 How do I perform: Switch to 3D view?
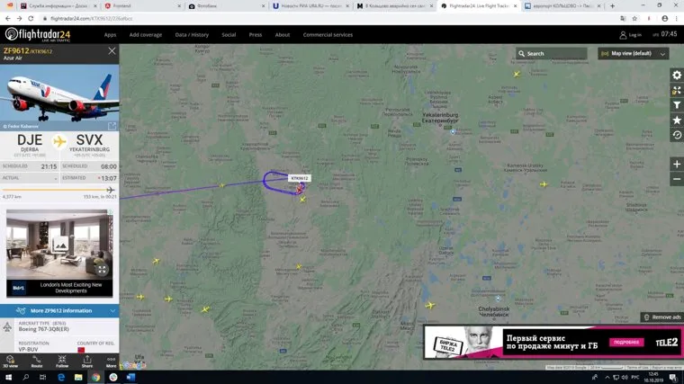tap(12, 361)
